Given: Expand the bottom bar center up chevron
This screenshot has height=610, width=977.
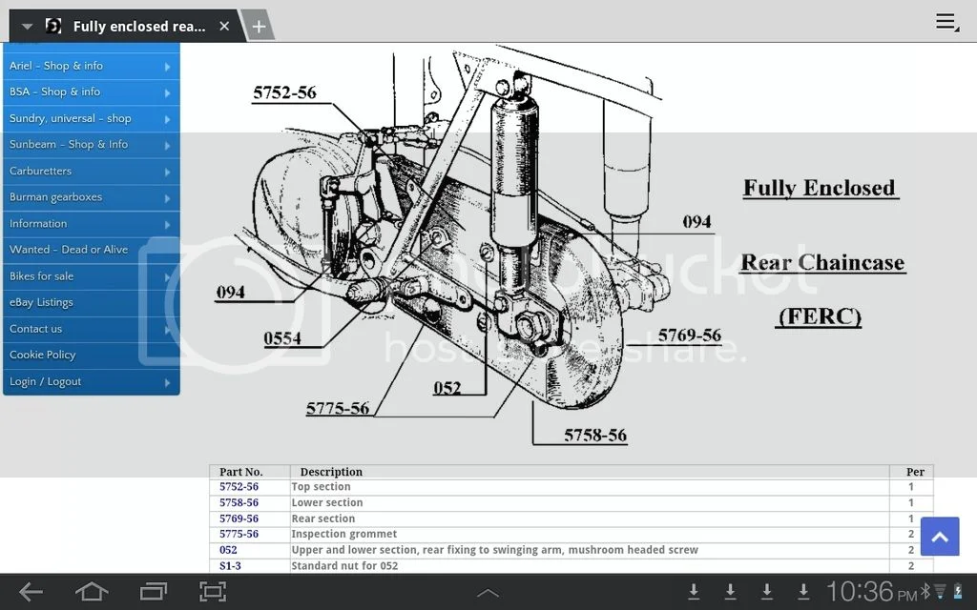Looking at the screenshot, I should click(488, 593).
